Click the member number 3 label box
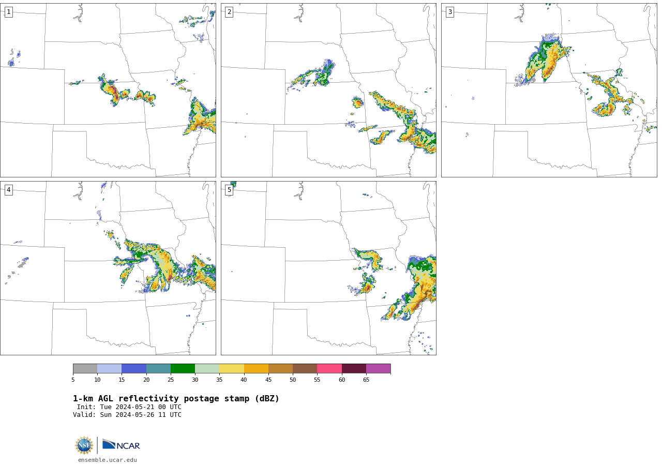Viewport: 662px width, 466px height. (449, 12)
